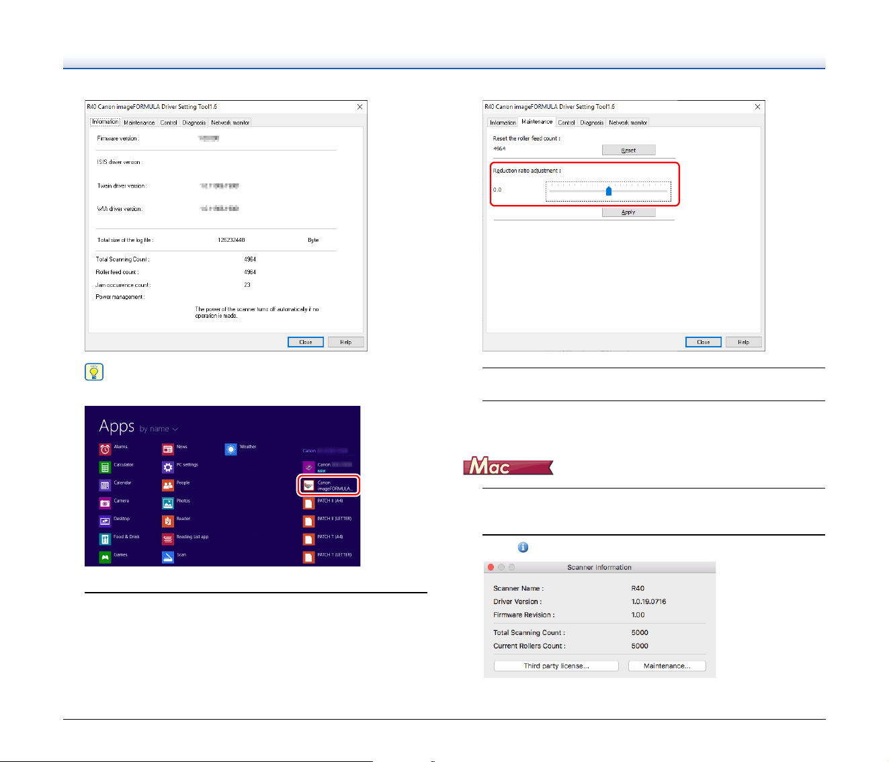889x762 pixels.
Task: Click Help button in the Maintenance window
Action: click(x=743, y=342)
